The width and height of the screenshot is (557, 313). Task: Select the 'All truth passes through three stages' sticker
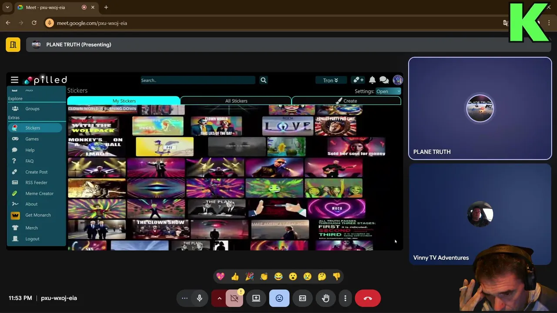pyautogui.click(x=346, y=229)
